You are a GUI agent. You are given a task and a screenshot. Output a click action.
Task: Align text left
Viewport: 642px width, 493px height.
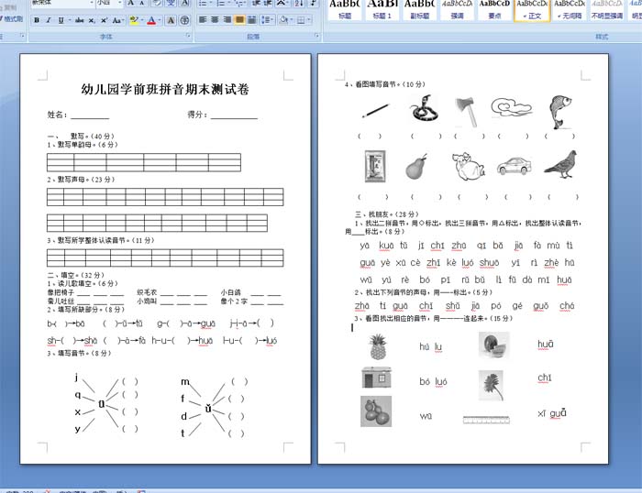point(203,19)
